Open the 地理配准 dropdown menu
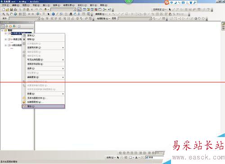Viewport: 225px width, 164px height. click(103, 18)
